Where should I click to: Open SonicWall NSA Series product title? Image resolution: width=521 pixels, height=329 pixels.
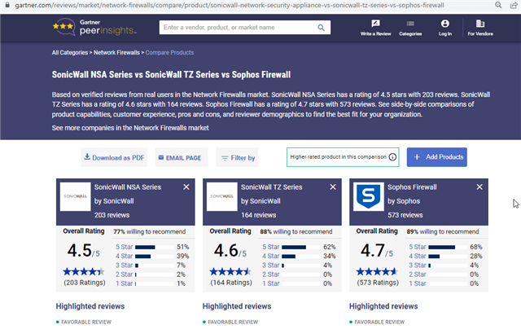(128, 187)
